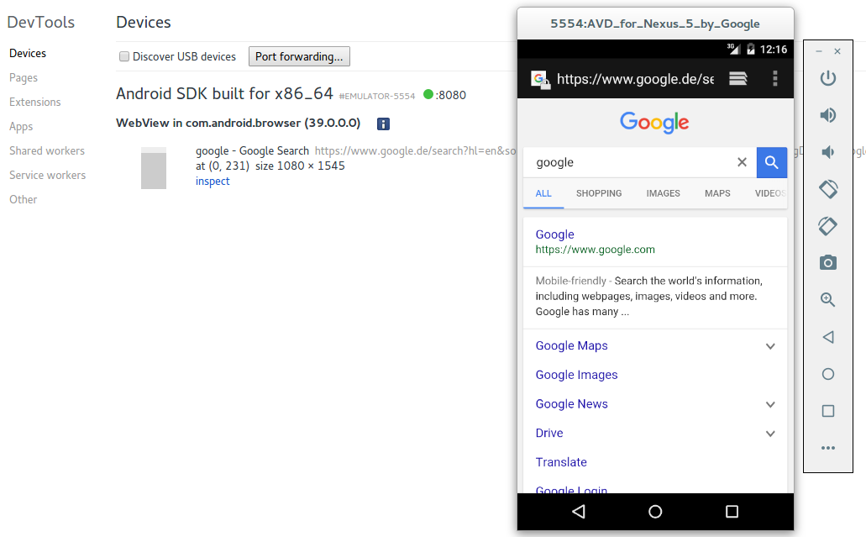Click the emulator sidebar overview square
Image resolution: width=866 pixels, height=537 pixels.
(x=828, y=411)
